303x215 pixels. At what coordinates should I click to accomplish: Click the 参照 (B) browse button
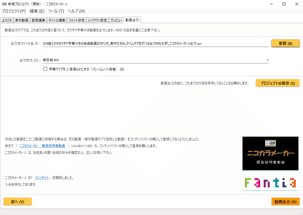click(286, 44)
